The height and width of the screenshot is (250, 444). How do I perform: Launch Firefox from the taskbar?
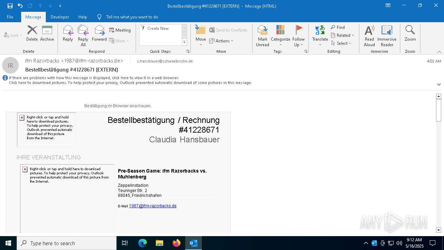coord(177,243)
